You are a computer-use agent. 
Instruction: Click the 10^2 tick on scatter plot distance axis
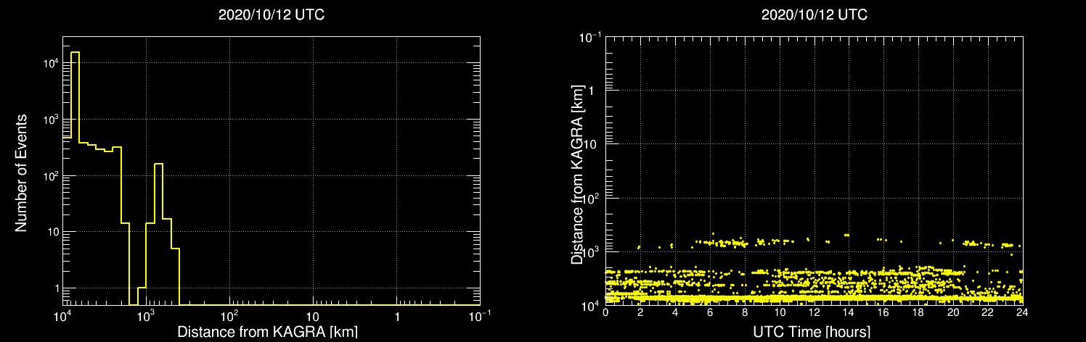pos(592,197)
